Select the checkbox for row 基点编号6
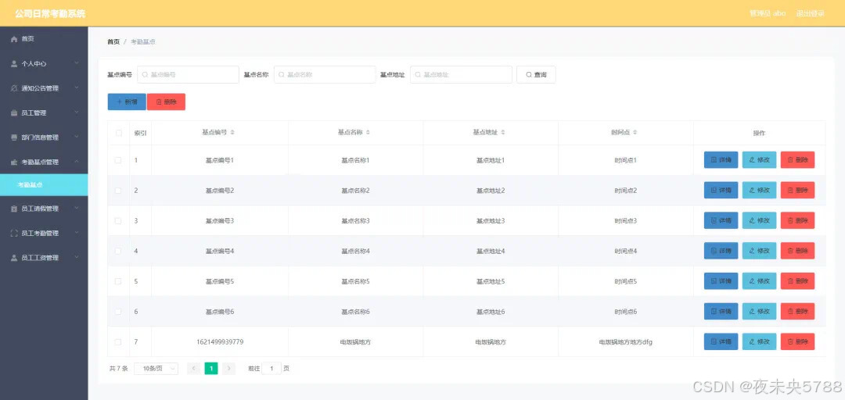 coord(119,312)
